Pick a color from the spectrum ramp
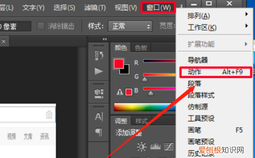 (x=145, y=107)
